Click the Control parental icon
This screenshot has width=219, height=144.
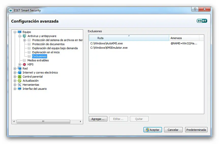pos(20,77)
